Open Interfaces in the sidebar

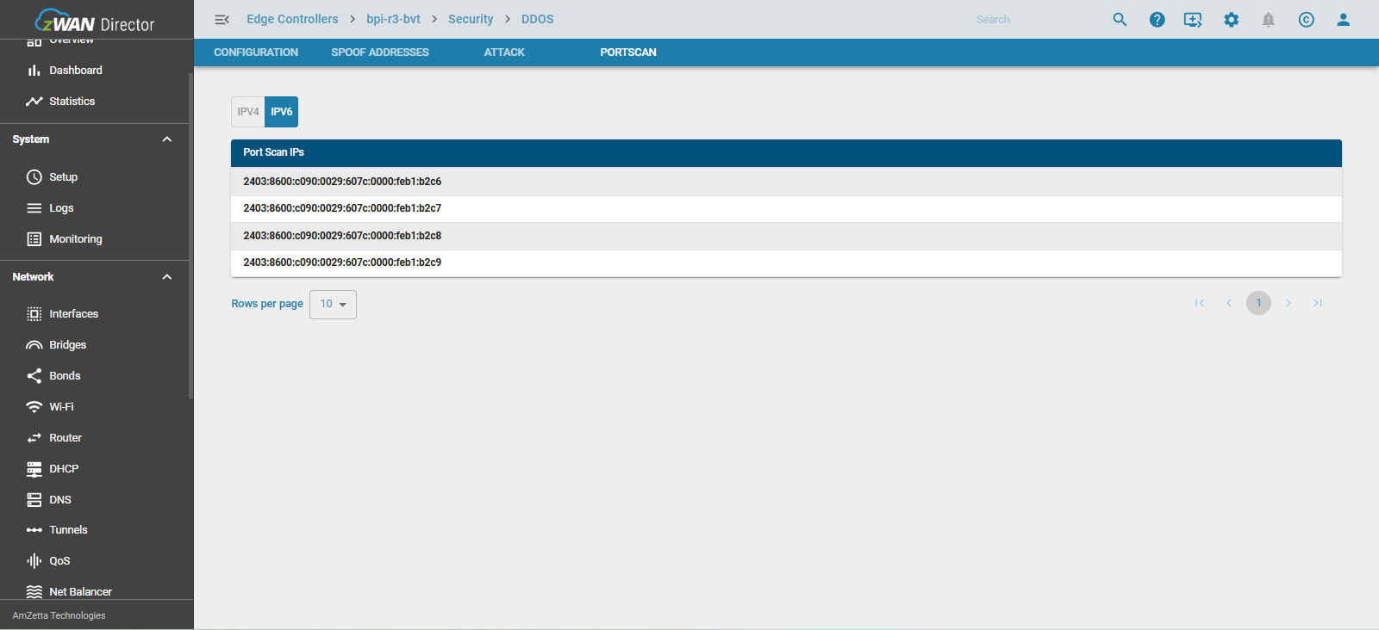click(73, 314)
